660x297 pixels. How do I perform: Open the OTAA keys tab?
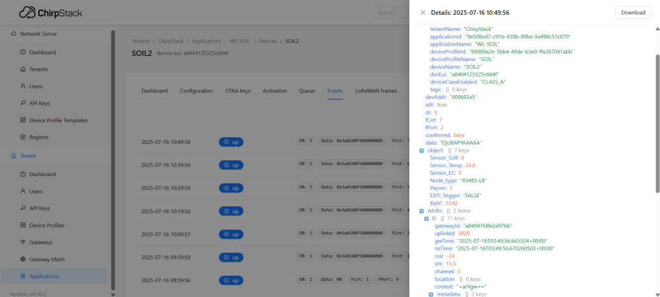pyautogui.click(x=237, y=91)
